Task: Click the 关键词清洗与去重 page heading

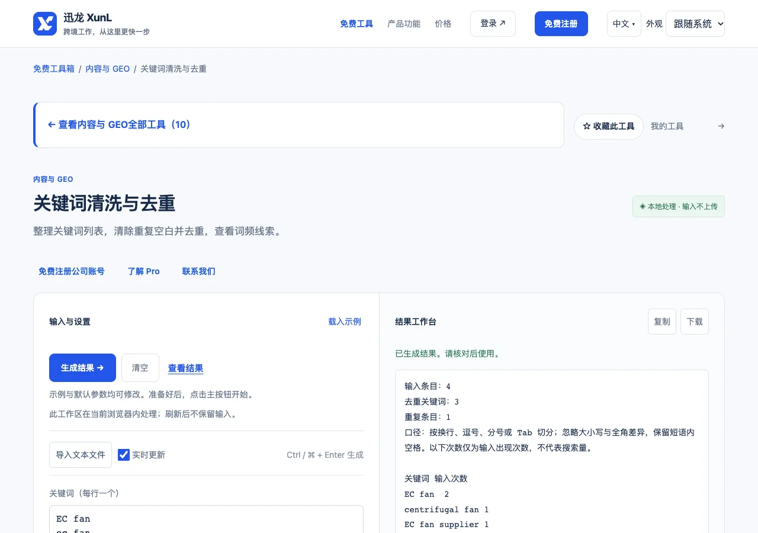Action: tap(104, 203)
